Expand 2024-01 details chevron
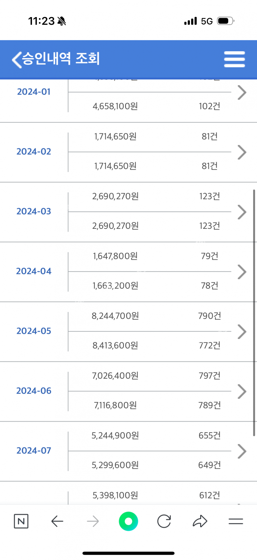257x560 pixels. pos(242,93)
